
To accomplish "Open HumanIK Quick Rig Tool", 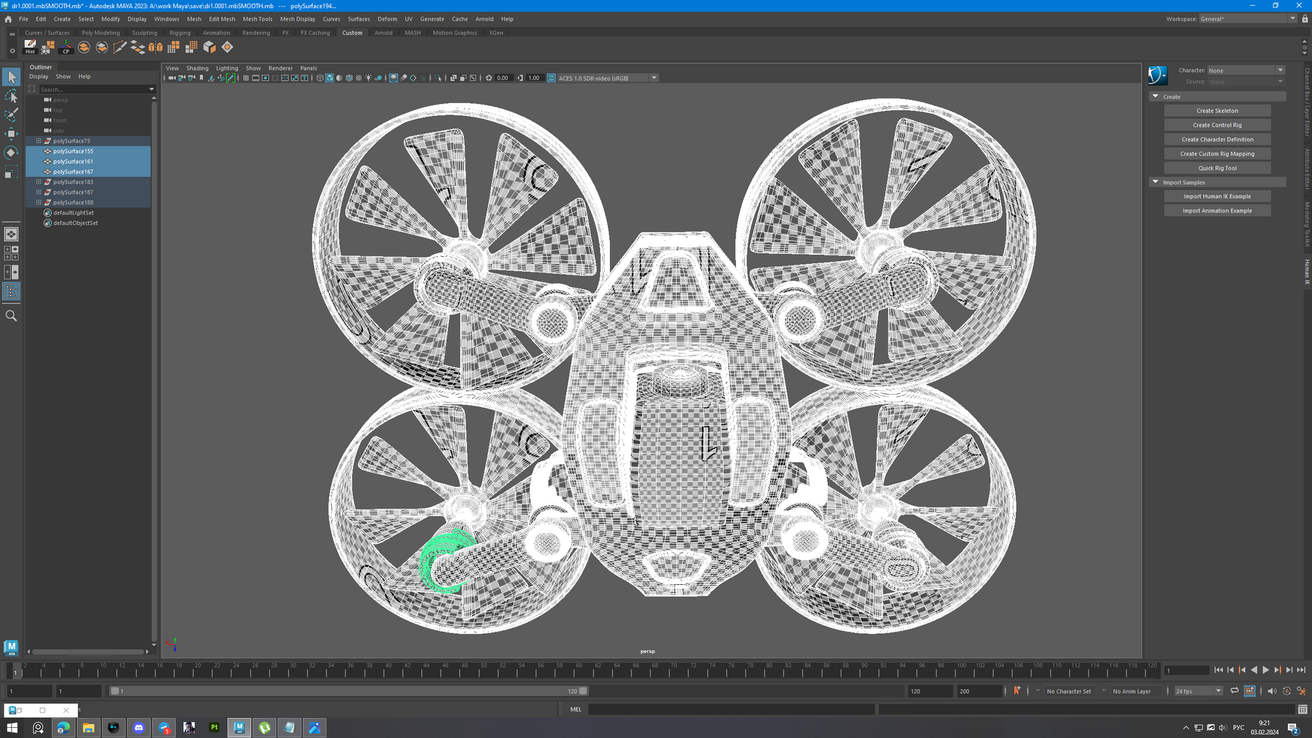I will coord(1217,168).
